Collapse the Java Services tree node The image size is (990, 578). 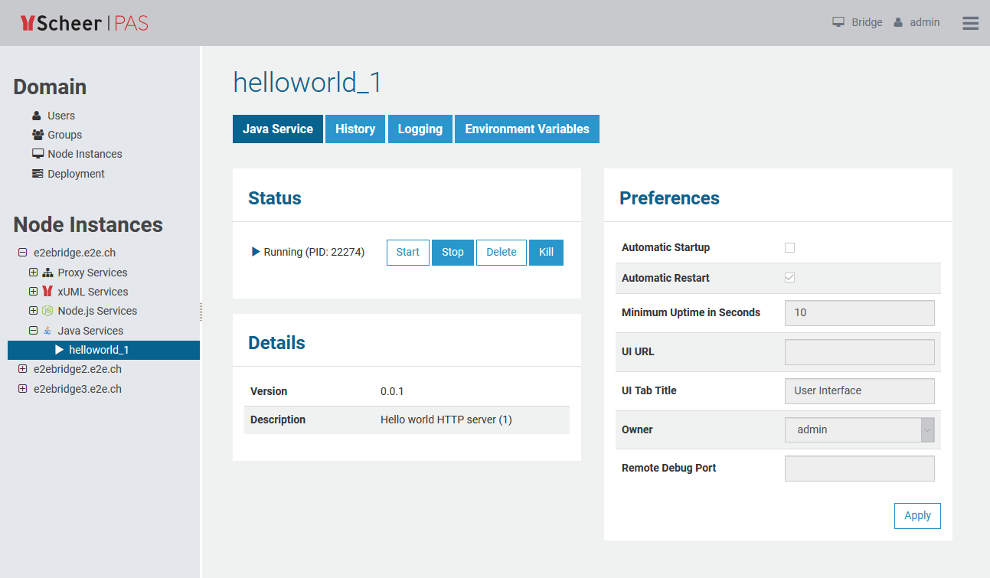click(33, 331)
